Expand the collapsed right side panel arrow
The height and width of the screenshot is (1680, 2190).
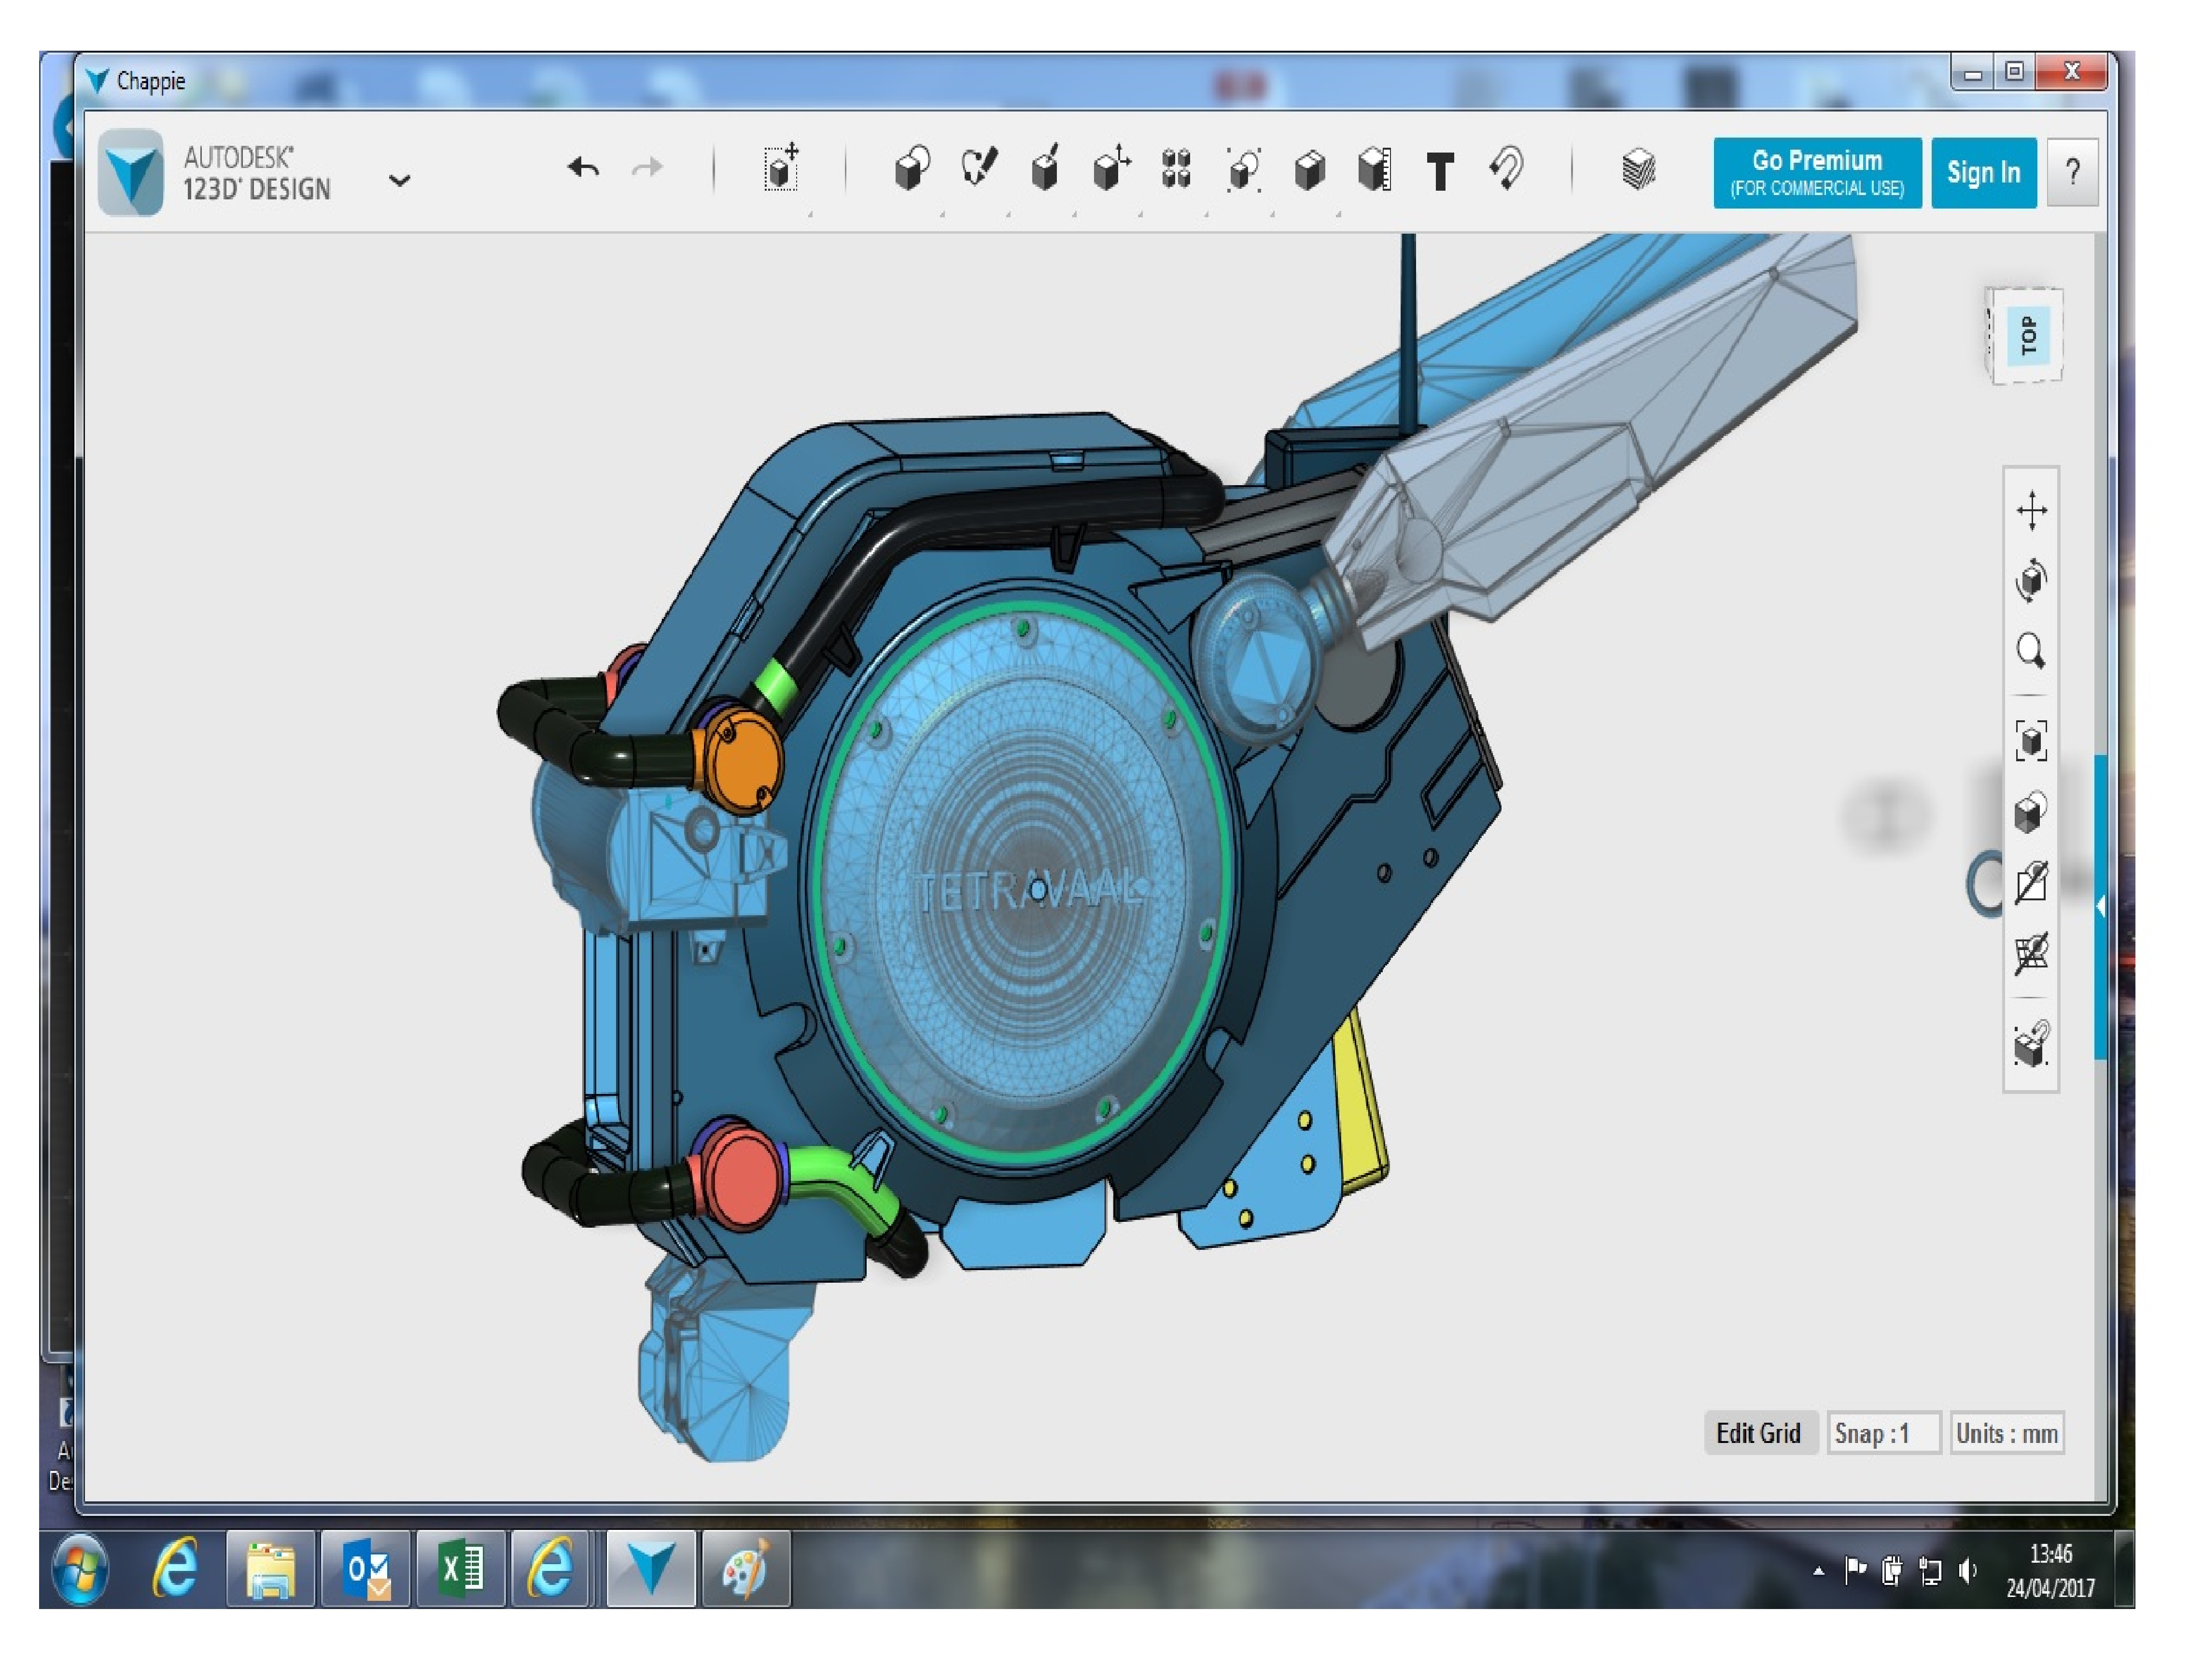tap(2100, 907)
